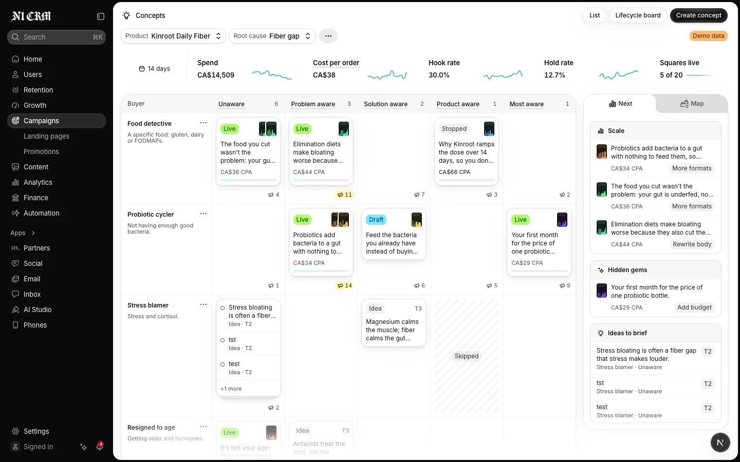740x462 pixels.
Task: Switch to Lifecycle board view
Action: (638, 15)
